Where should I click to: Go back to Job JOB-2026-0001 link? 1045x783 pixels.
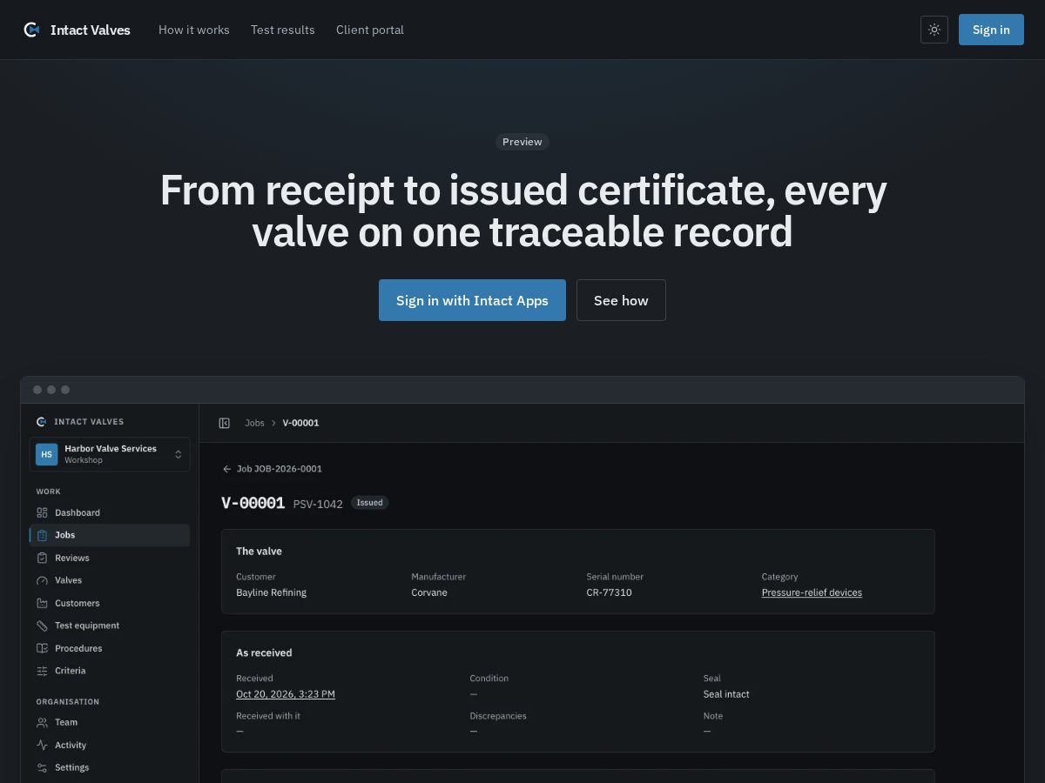pos(280,469)
